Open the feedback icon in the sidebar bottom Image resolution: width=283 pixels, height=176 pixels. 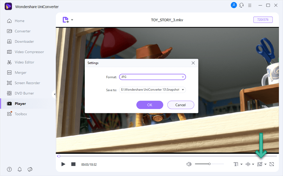coord(30,169)
